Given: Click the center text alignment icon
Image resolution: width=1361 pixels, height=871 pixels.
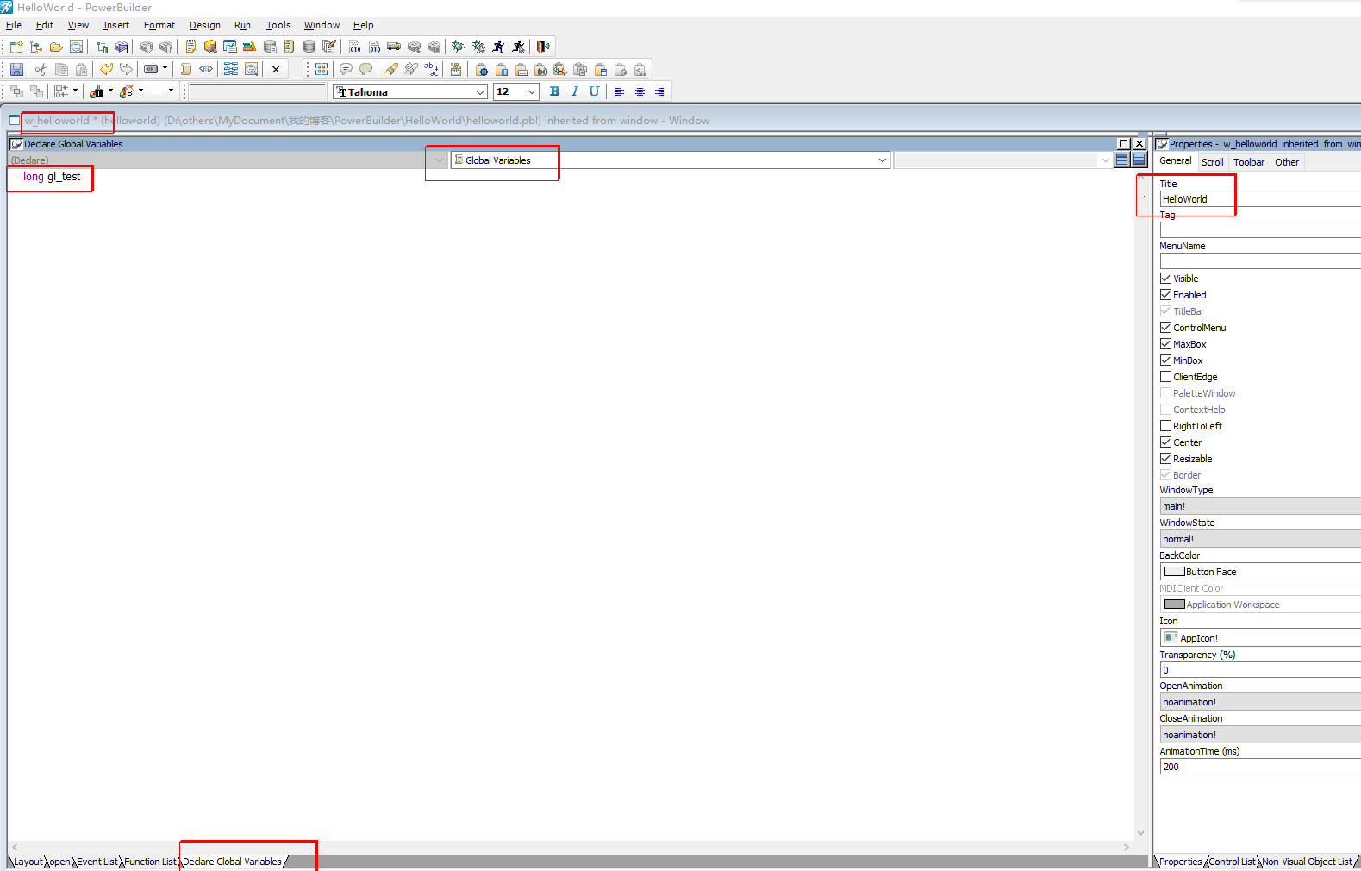Looking at the screenshot, I should (x=640, y=91).
